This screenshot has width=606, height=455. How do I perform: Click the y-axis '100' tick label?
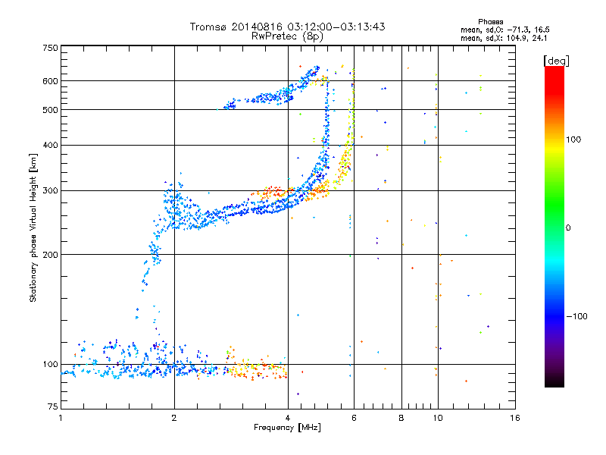pyautogui.click(x=50, y=365)
